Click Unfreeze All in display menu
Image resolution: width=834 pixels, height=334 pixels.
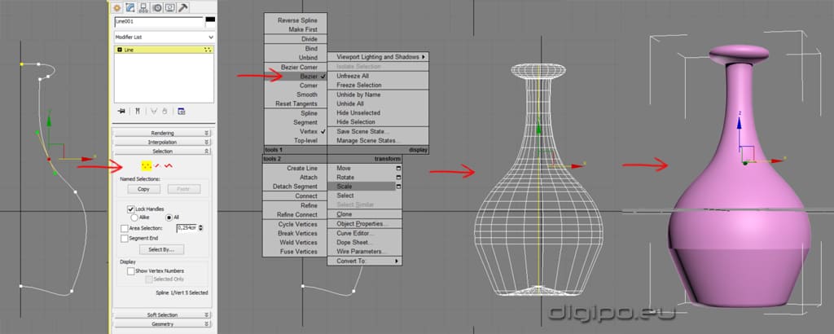378,76
